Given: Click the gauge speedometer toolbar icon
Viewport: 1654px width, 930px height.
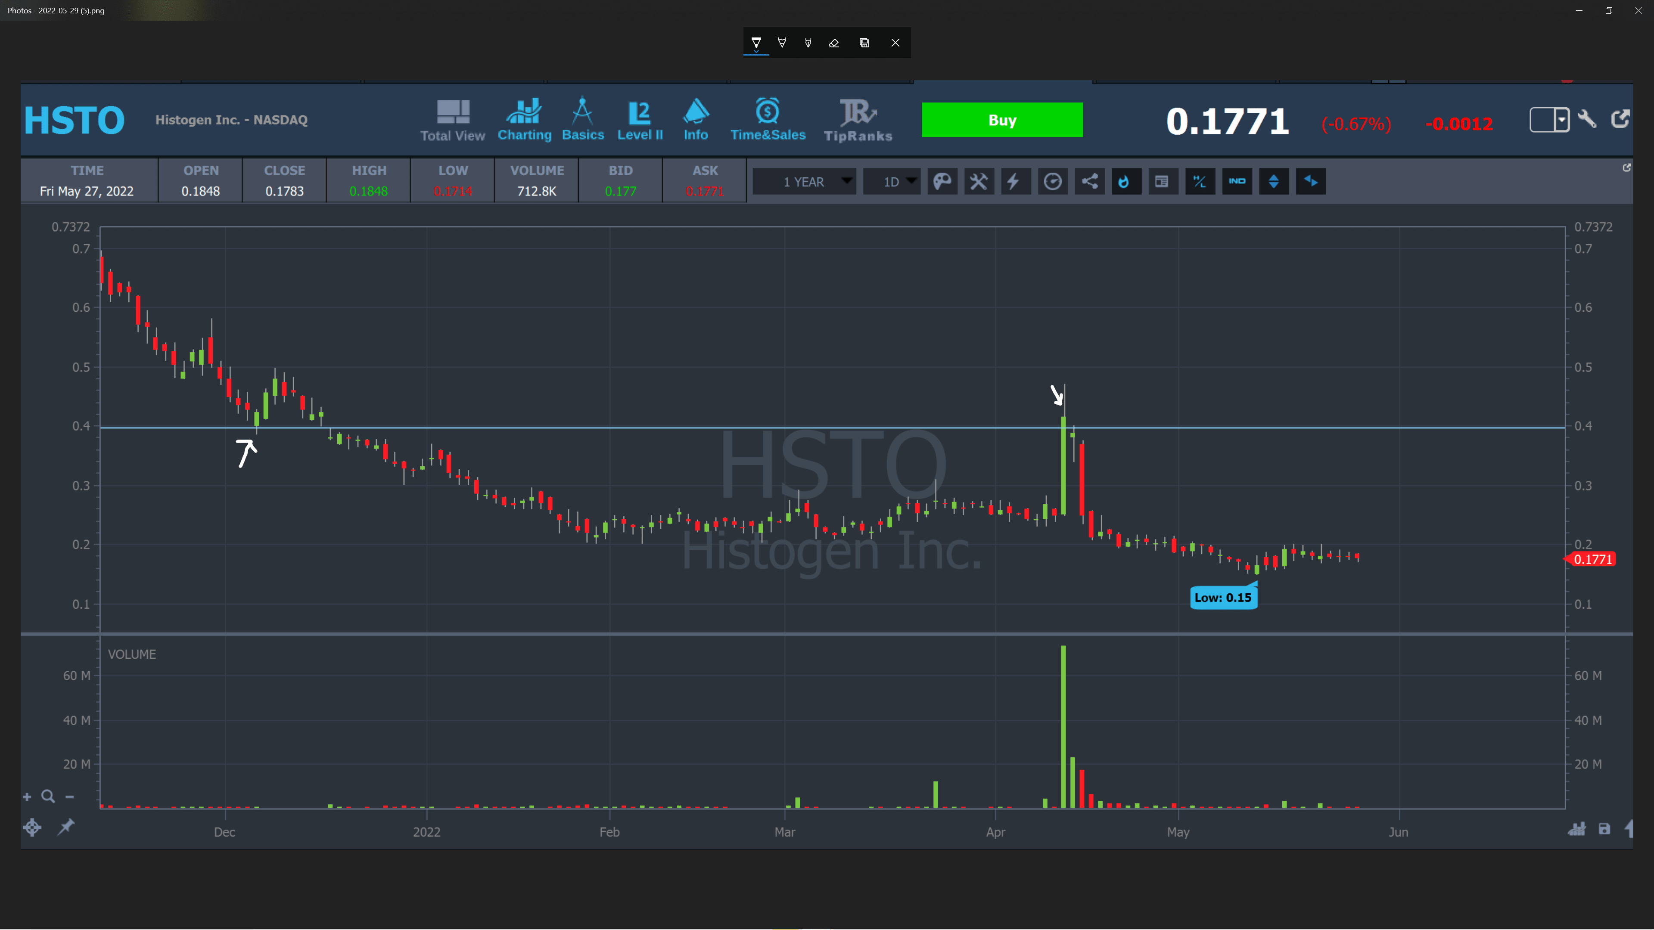Looking at the screenshot, I should click(1052, 182).
